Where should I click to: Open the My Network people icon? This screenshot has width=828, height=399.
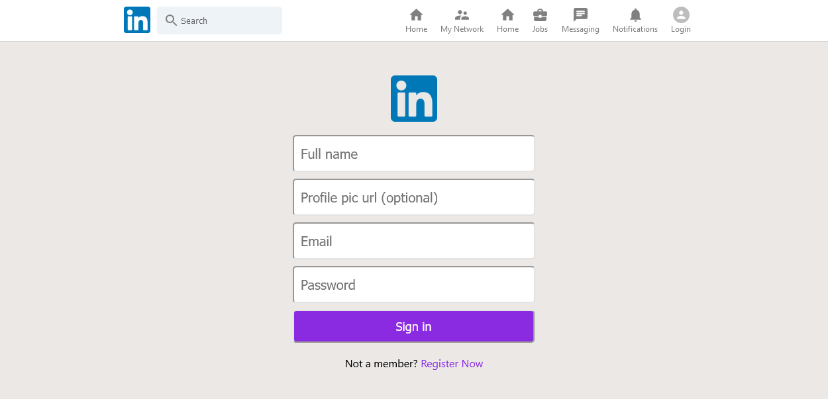point(462,15)
